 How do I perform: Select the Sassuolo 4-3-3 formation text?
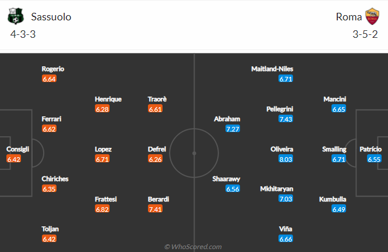tap(23, 34)
